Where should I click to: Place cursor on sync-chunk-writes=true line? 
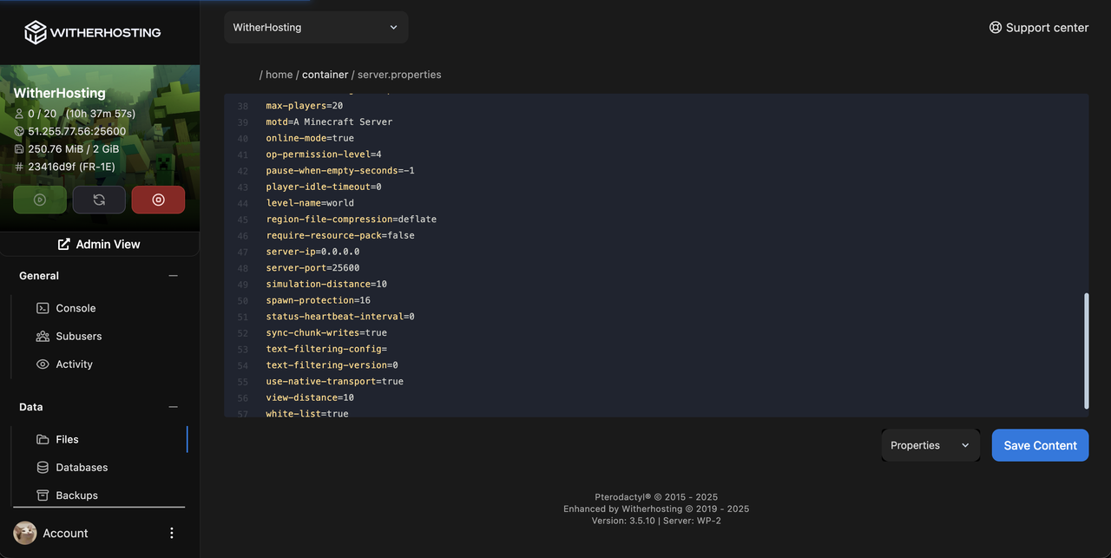tap(326, 332)
